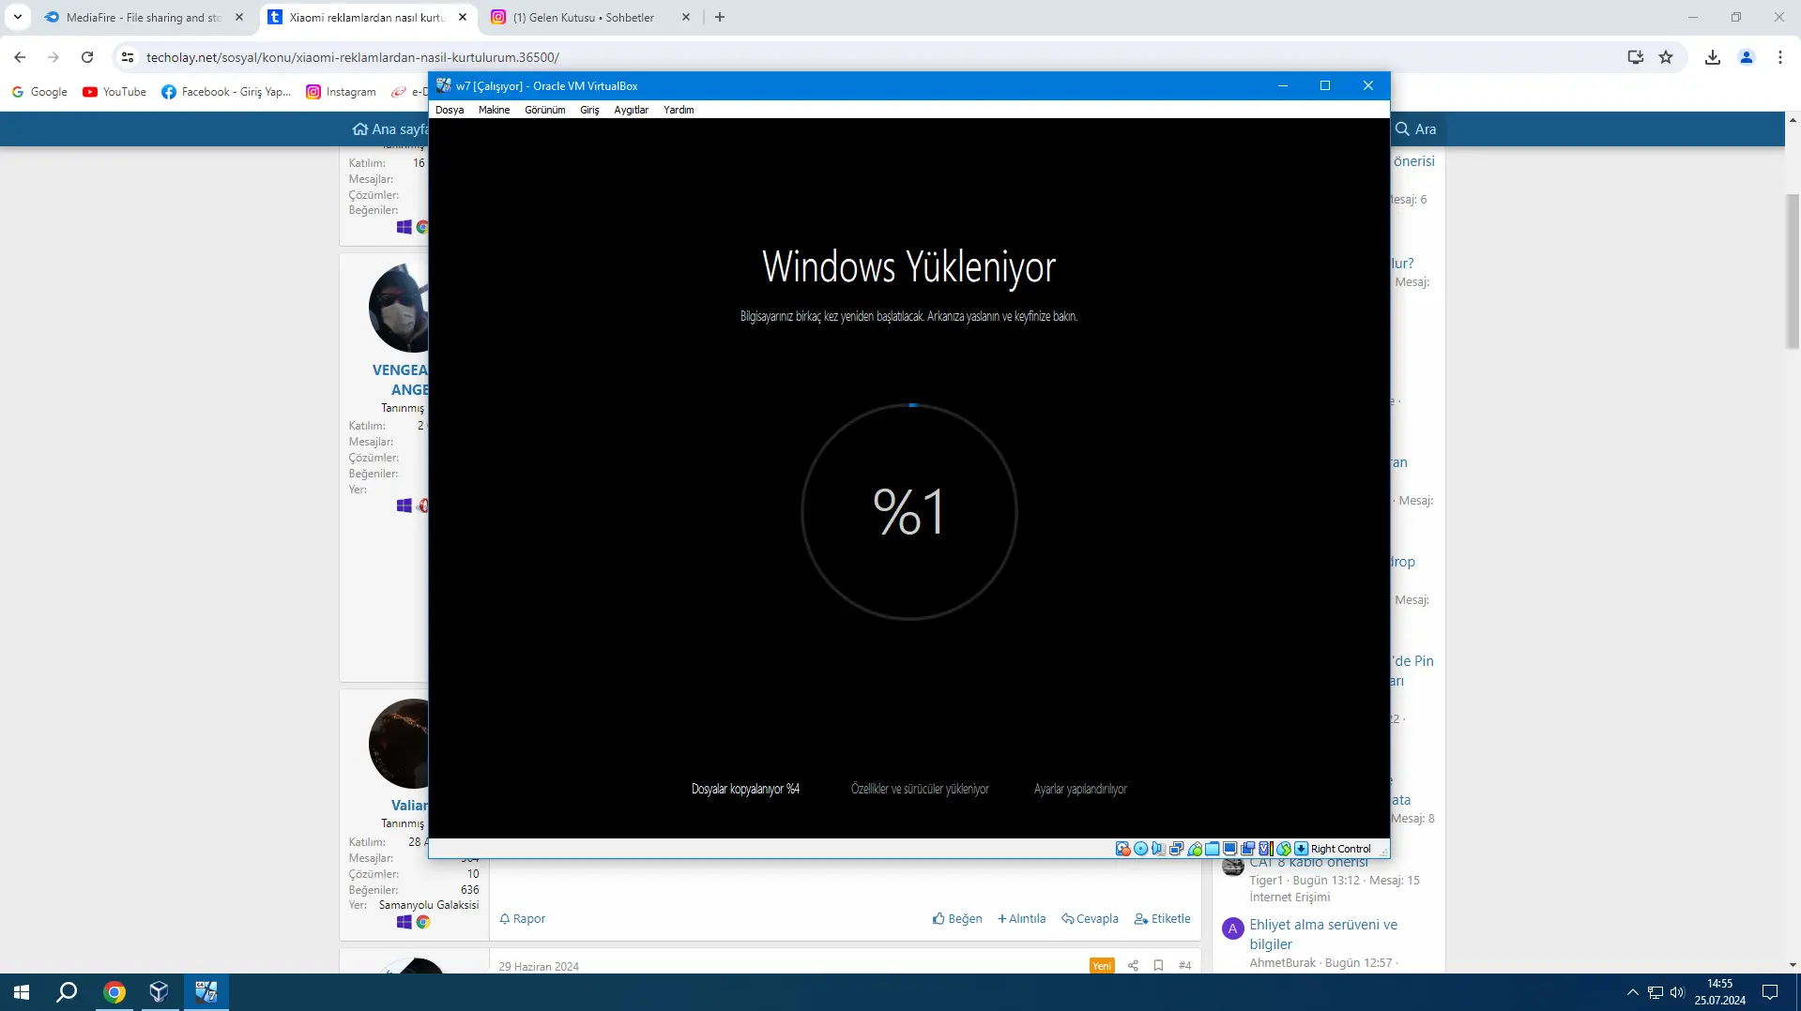Click the page vertical scrollbar thumb

[x=1793, y=271]
